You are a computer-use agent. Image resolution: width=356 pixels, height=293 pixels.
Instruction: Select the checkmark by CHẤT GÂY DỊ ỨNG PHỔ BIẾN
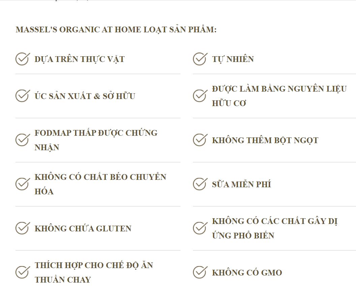pyautogui.click(x=200, y=228)
